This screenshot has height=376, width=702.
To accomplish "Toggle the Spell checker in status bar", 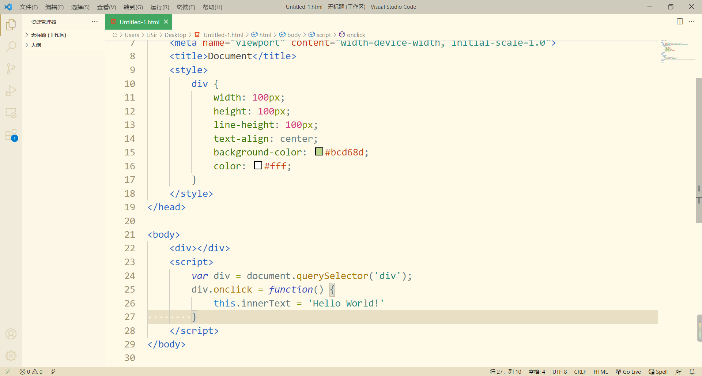I will (658, 372).
